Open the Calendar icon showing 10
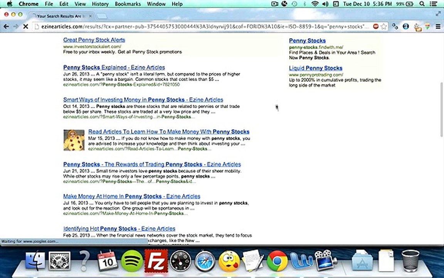The height and width of the screenshot is (278, 444). (x=108, y=261)
